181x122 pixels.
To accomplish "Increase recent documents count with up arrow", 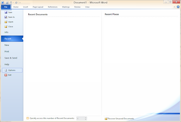I will coord(86,118).
